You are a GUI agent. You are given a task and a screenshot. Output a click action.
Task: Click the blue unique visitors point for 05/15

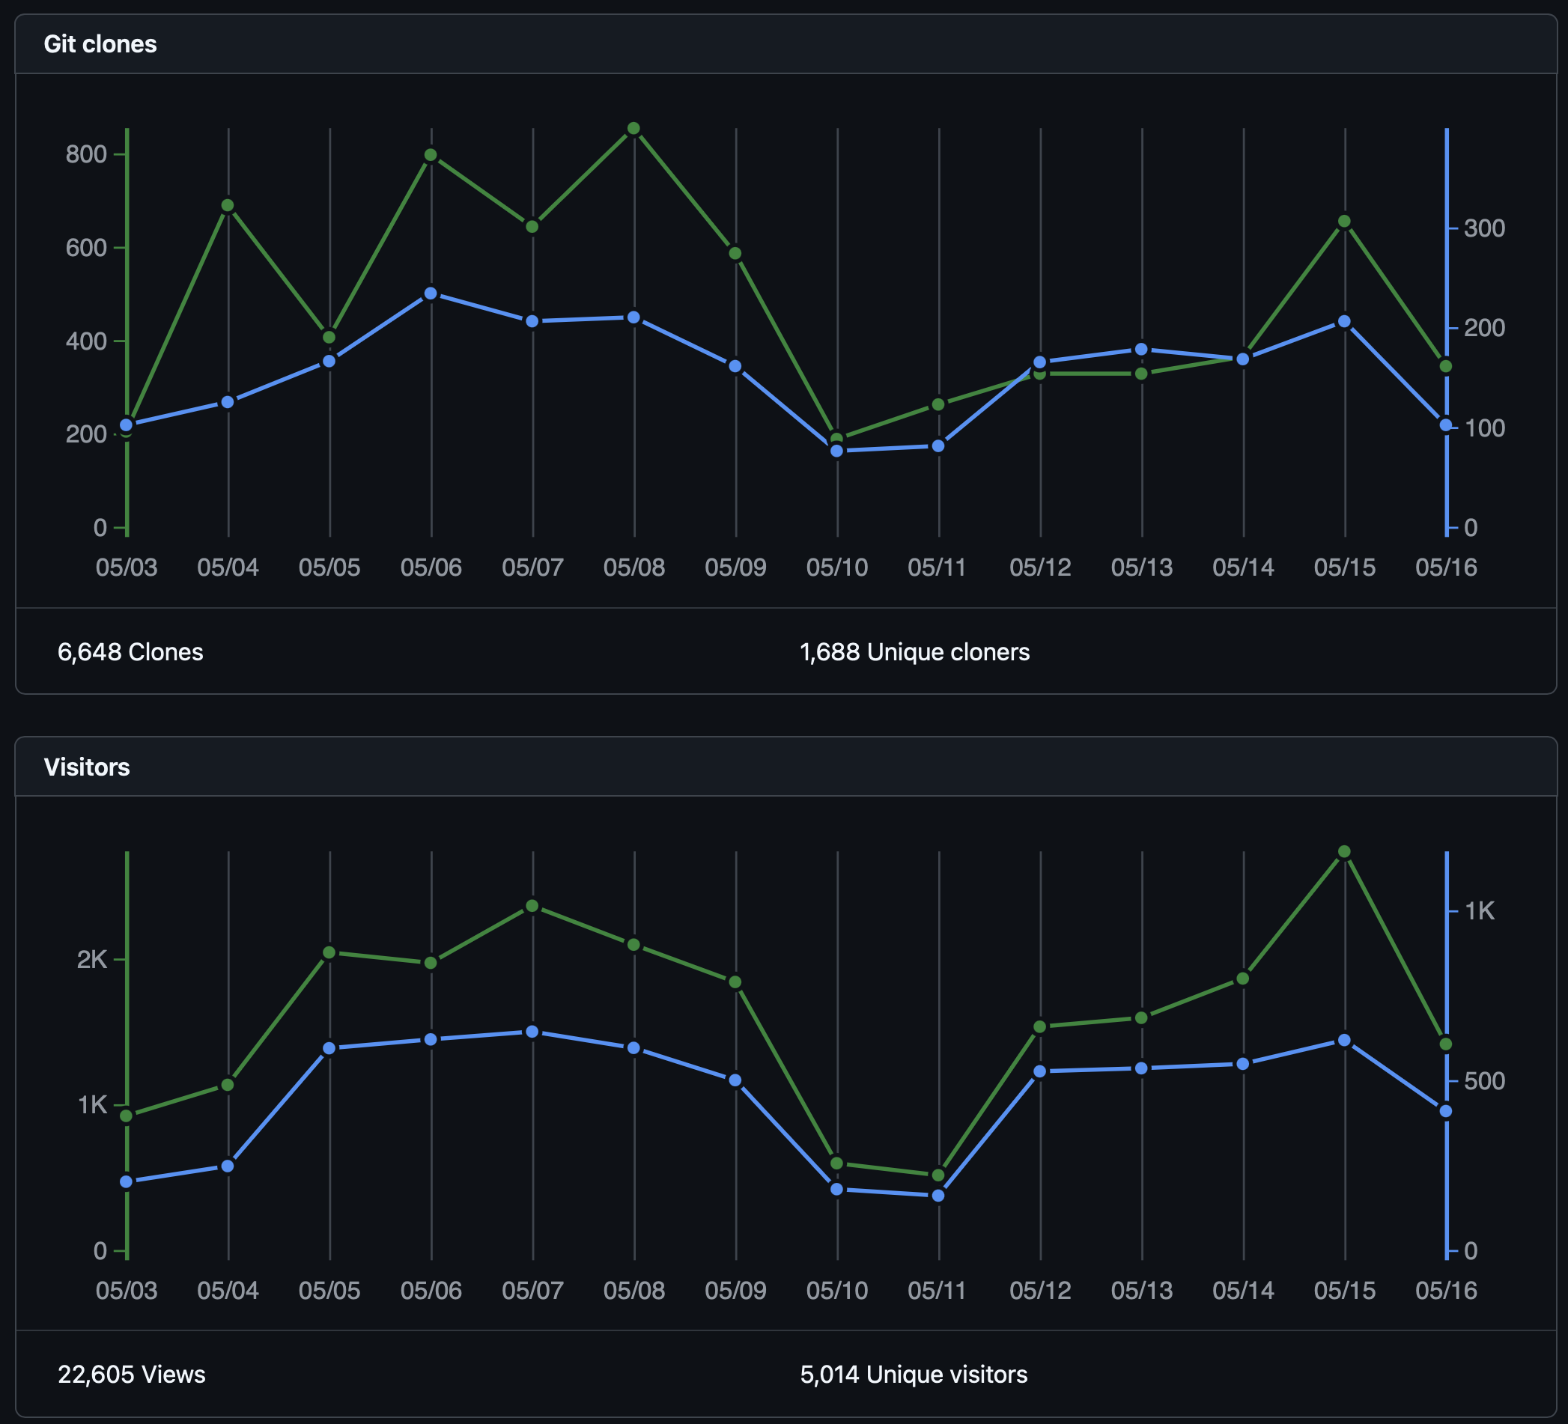pos(1344,1040)
